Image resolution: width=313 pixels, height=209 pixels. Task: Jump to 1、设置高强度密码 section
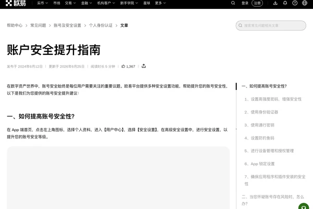[273, 99]
